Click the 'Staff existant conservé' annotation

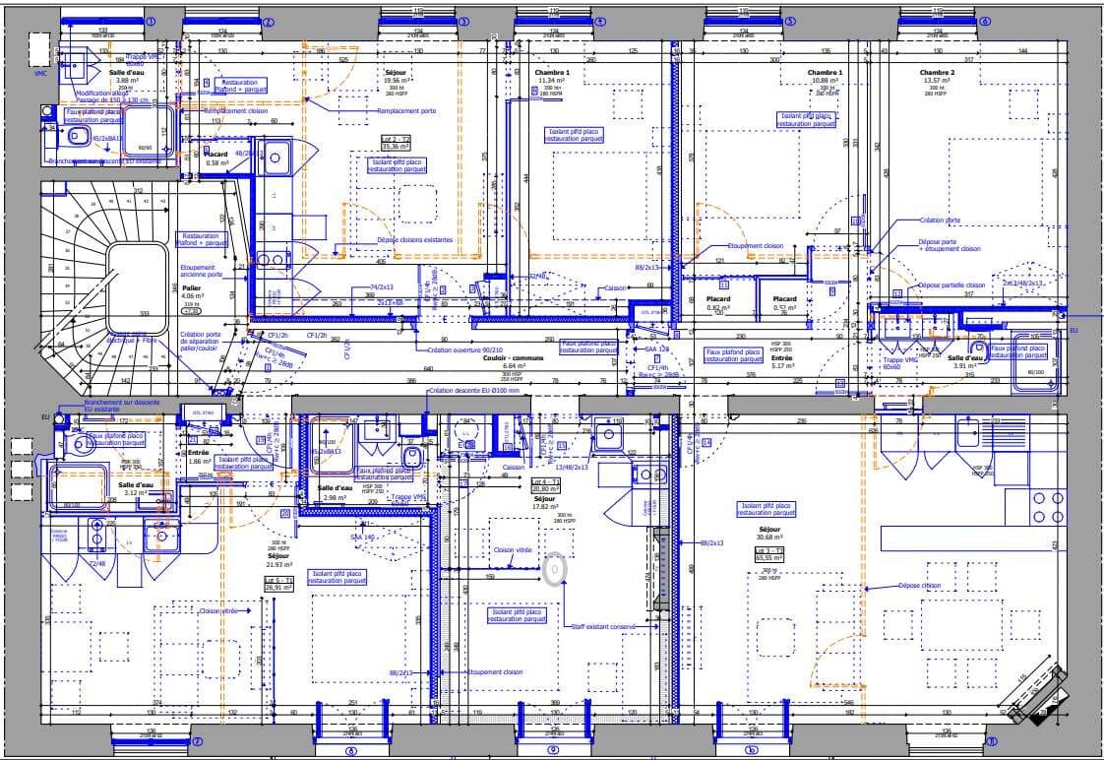click(603, 626)
